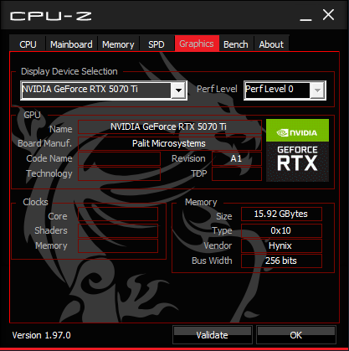Image resolution: width=349 pixels, height=351 pixels.
Task: Open the SPD tab
Action: click(157, 44)
